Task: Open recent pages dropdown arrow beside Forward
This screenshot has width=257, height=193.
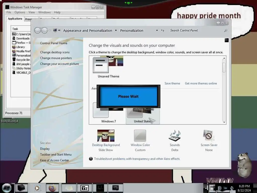Action: click(x=49, y=30)
